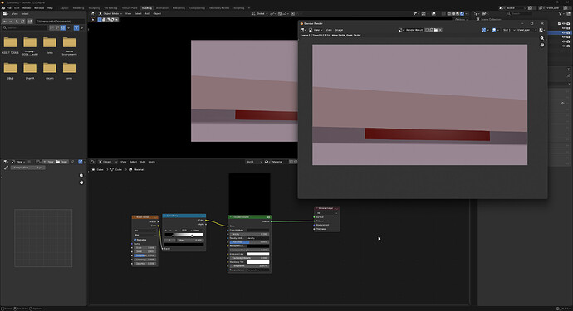Select thumbnail display mode in file browser
The height and width of the screenshot is (311, 573).
[63, 27]
